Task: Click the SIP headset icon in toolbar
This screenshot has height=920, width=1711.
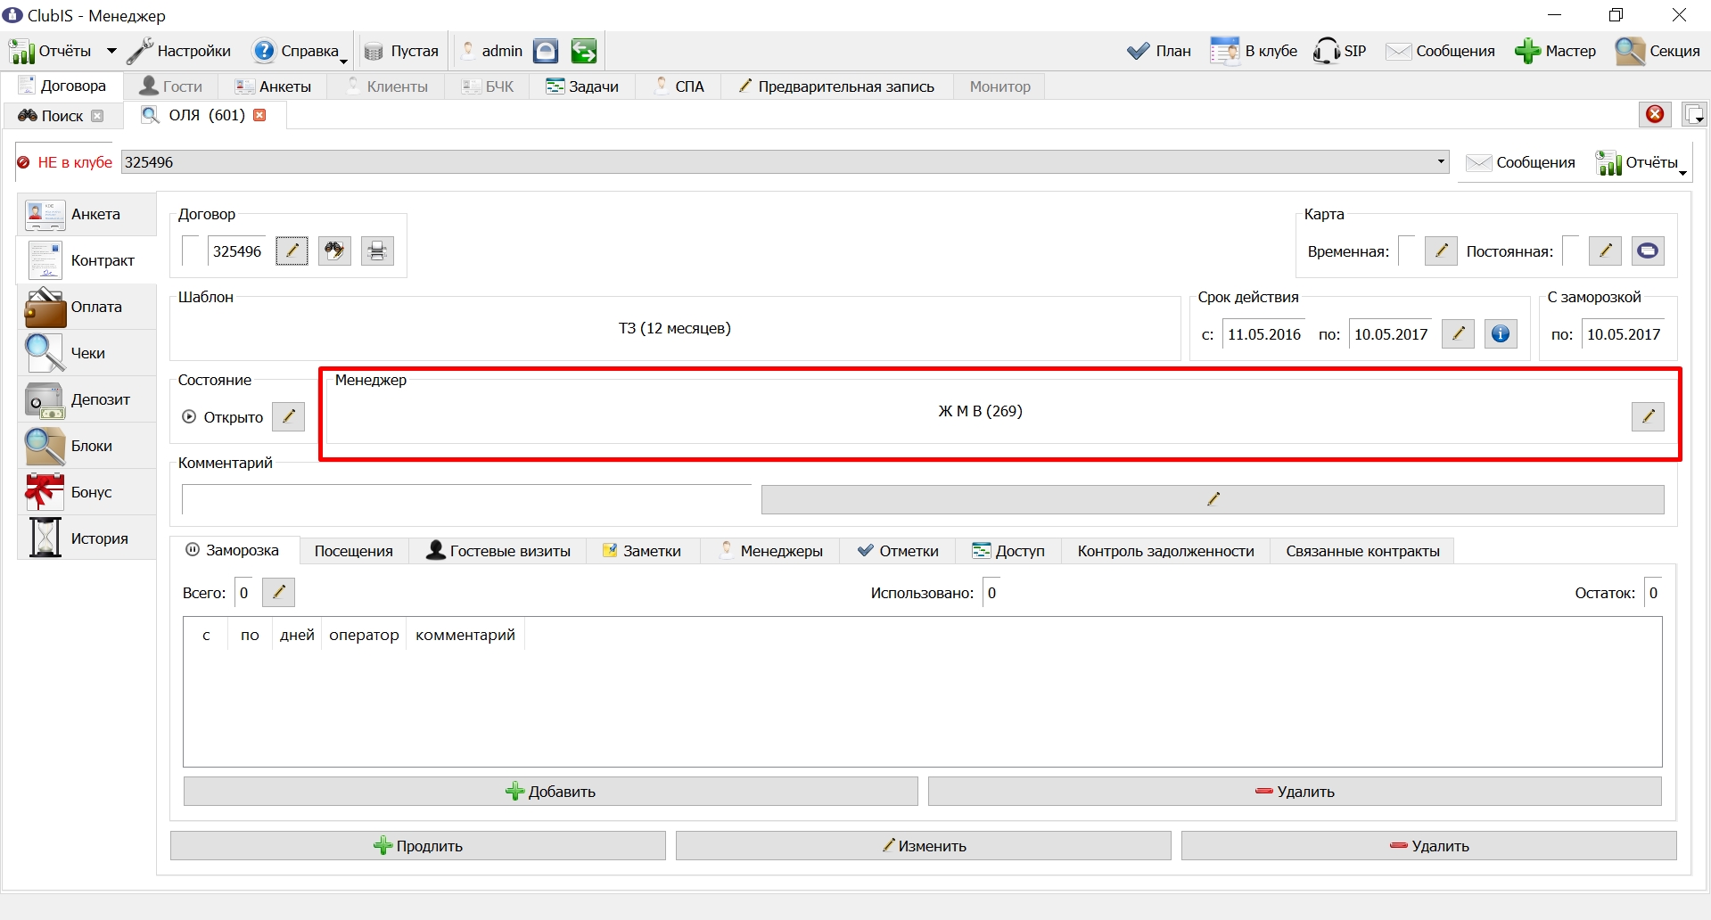Action: pos(1339,51)
